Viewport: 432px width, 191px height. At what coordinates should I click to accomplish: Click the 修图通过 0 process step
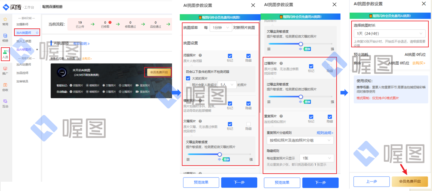pyautogui.click(x=130, y=24)
